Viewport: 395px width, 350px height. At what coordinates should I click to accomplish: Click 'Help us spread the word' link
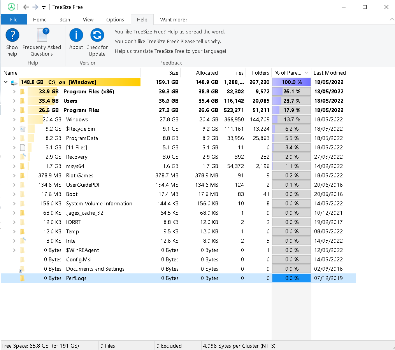point(169,31)
